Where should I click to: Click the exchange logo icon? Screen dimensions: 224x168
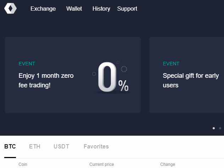click(x=10, y=9)
